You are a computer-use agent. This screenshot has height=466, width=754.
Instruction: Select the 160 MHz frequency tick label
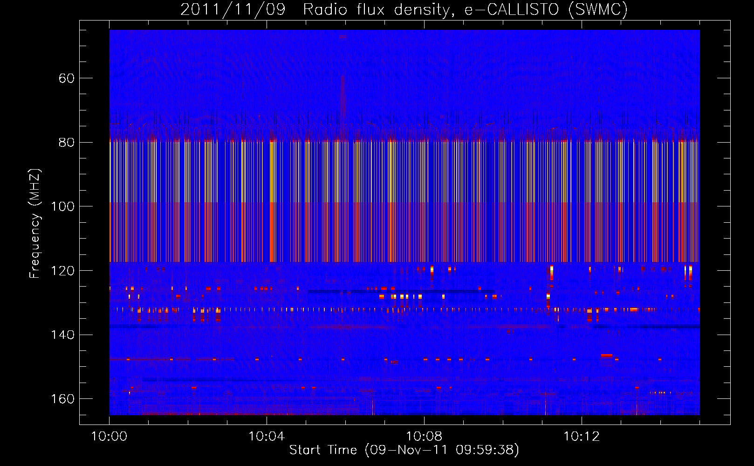coord(62,399)
